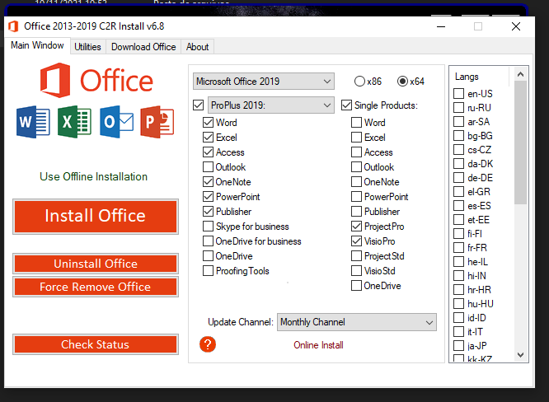Uncheck Word in the ProPlus list
This screenshot has width=549, height=402.
(x=208, y=123)
